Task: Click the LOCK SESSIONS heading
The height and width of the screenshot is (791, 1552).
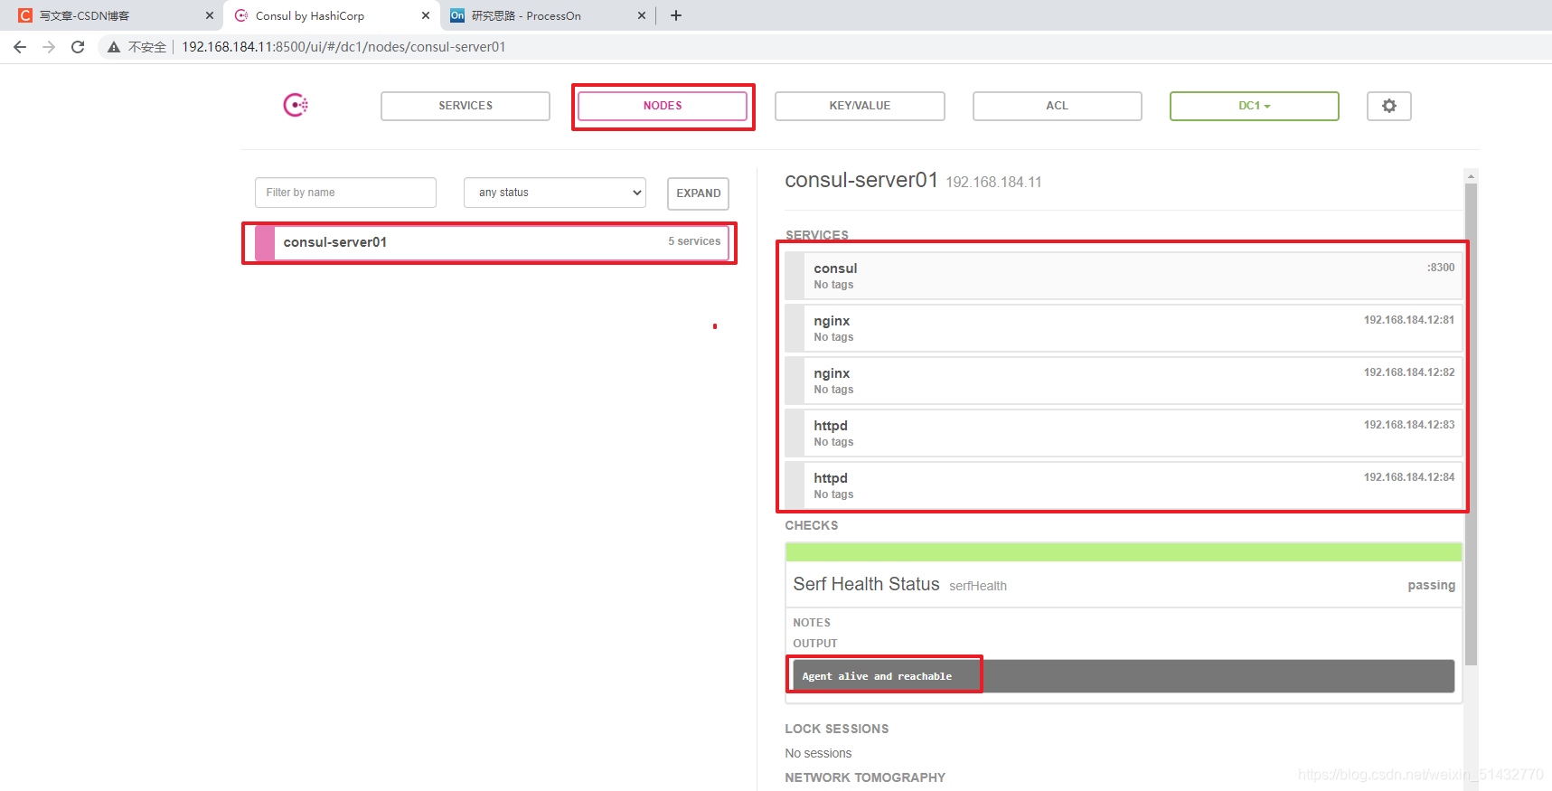Action: click(x=836, y=729)
